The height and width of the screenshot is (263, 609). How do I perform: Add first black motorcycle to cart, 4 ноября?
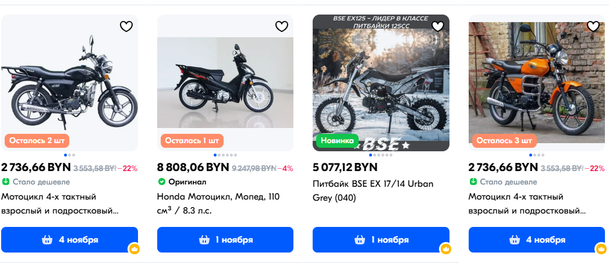point(69,240)
